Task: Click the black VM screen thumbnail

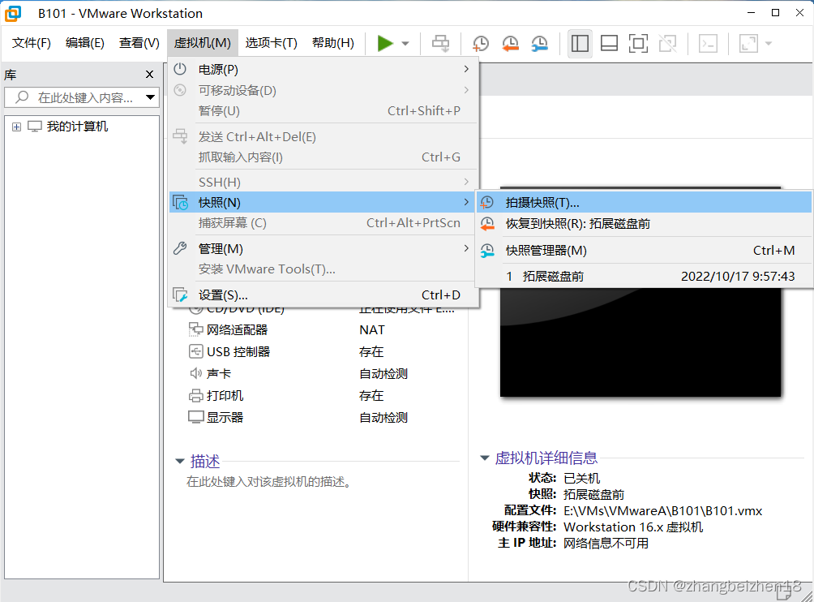Action: click(x=640, y=343)
